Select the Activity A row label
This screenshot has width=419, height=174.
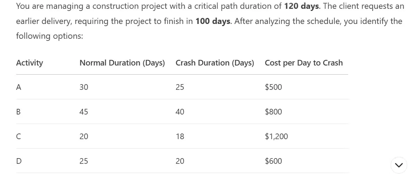pyautogui.click(x=19, y=87)
